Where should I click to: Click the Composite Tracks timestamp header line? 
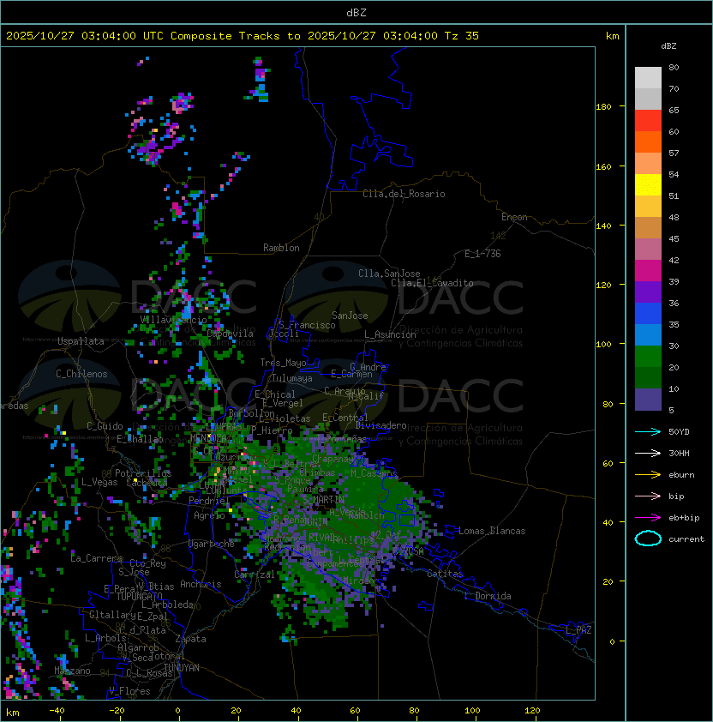tap(243, 36)
